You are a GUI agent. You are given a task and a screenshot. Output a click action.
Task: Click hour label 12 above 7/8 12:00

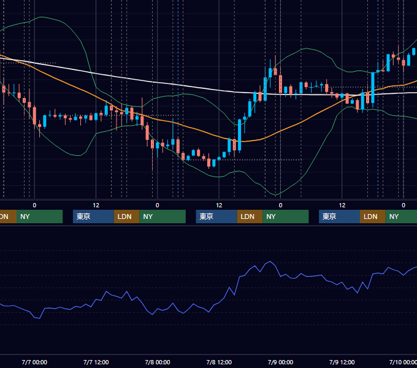(219, 205)
